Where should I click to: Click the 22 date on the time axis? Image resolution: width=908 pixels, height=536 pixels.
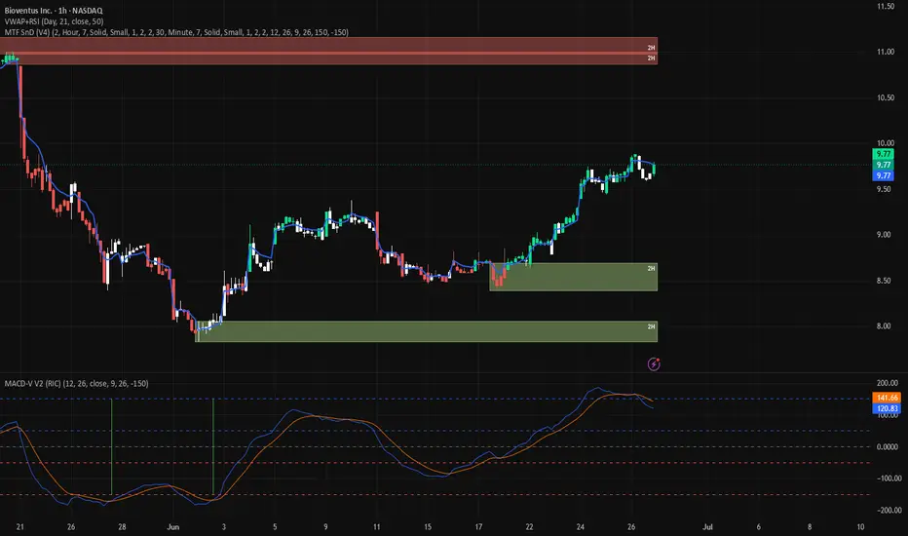click(529, 526)
